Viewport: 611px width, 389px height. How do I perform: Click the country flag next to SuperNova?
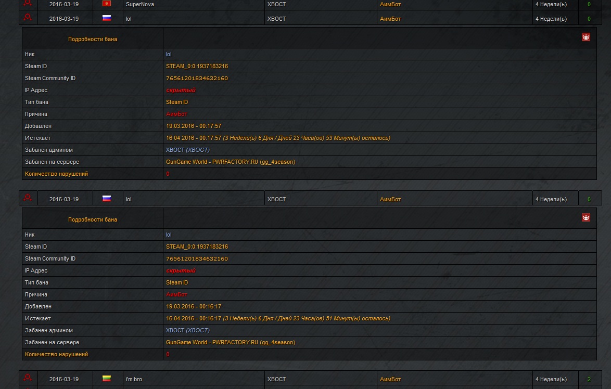pos(107,4)
